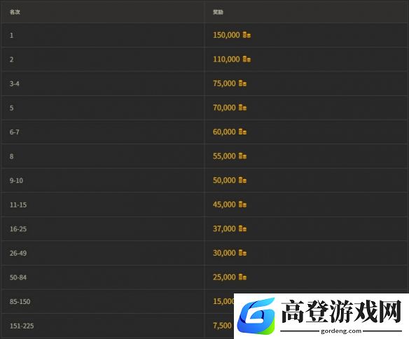
Task: Click the 75,000 reward value
Action: (x=224, y=83)
